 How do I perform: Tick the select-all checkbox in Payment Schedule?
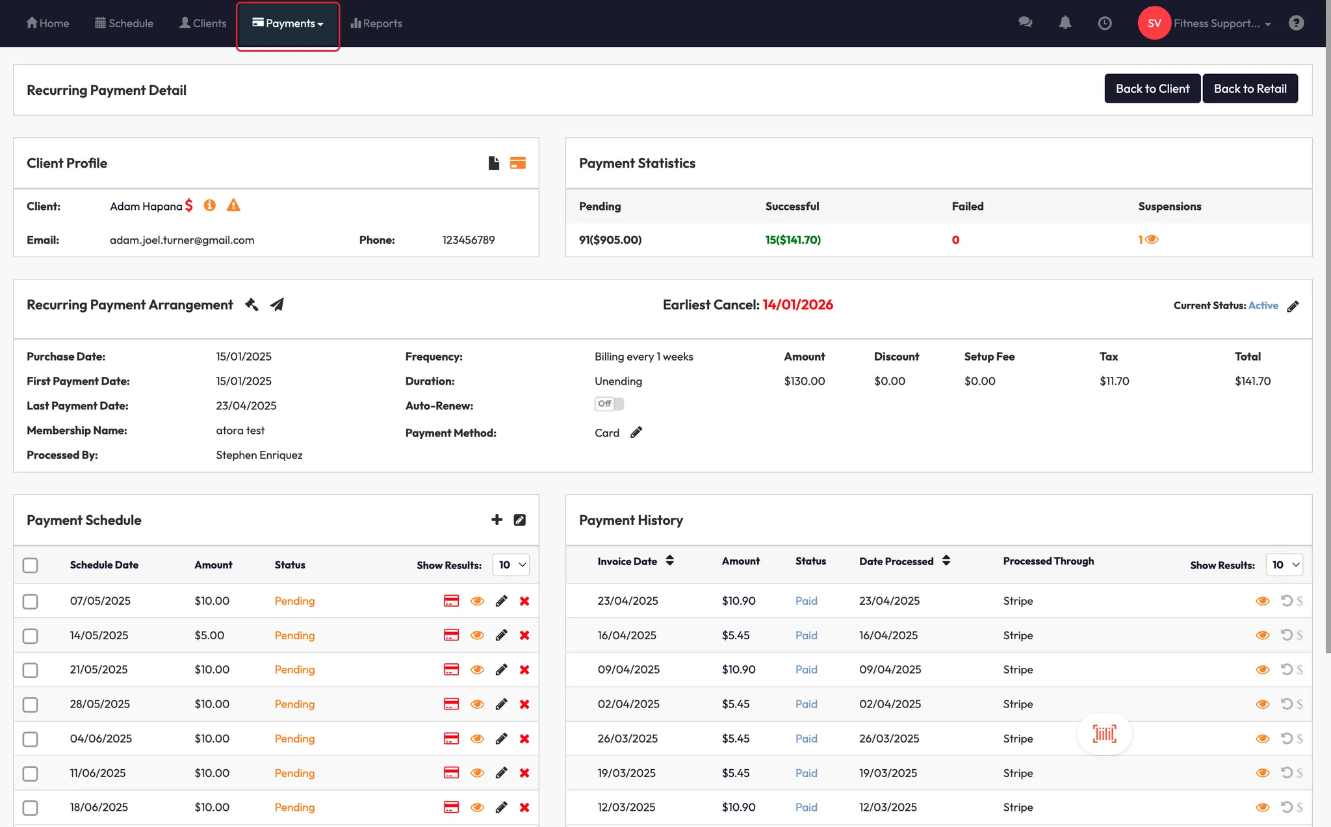click(x=31, y=565)
